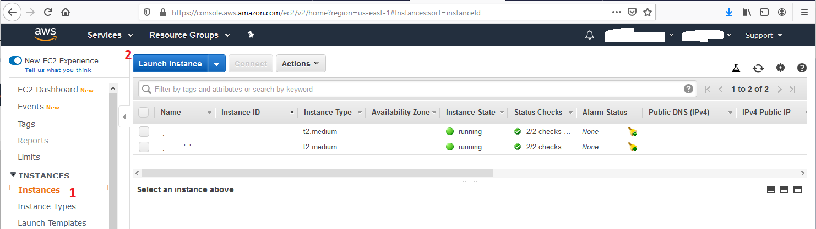Toggle the New EC2 Experience switch
Image resolution: width=816 pixels, height=229 pixels.
(x=15, y=60)
